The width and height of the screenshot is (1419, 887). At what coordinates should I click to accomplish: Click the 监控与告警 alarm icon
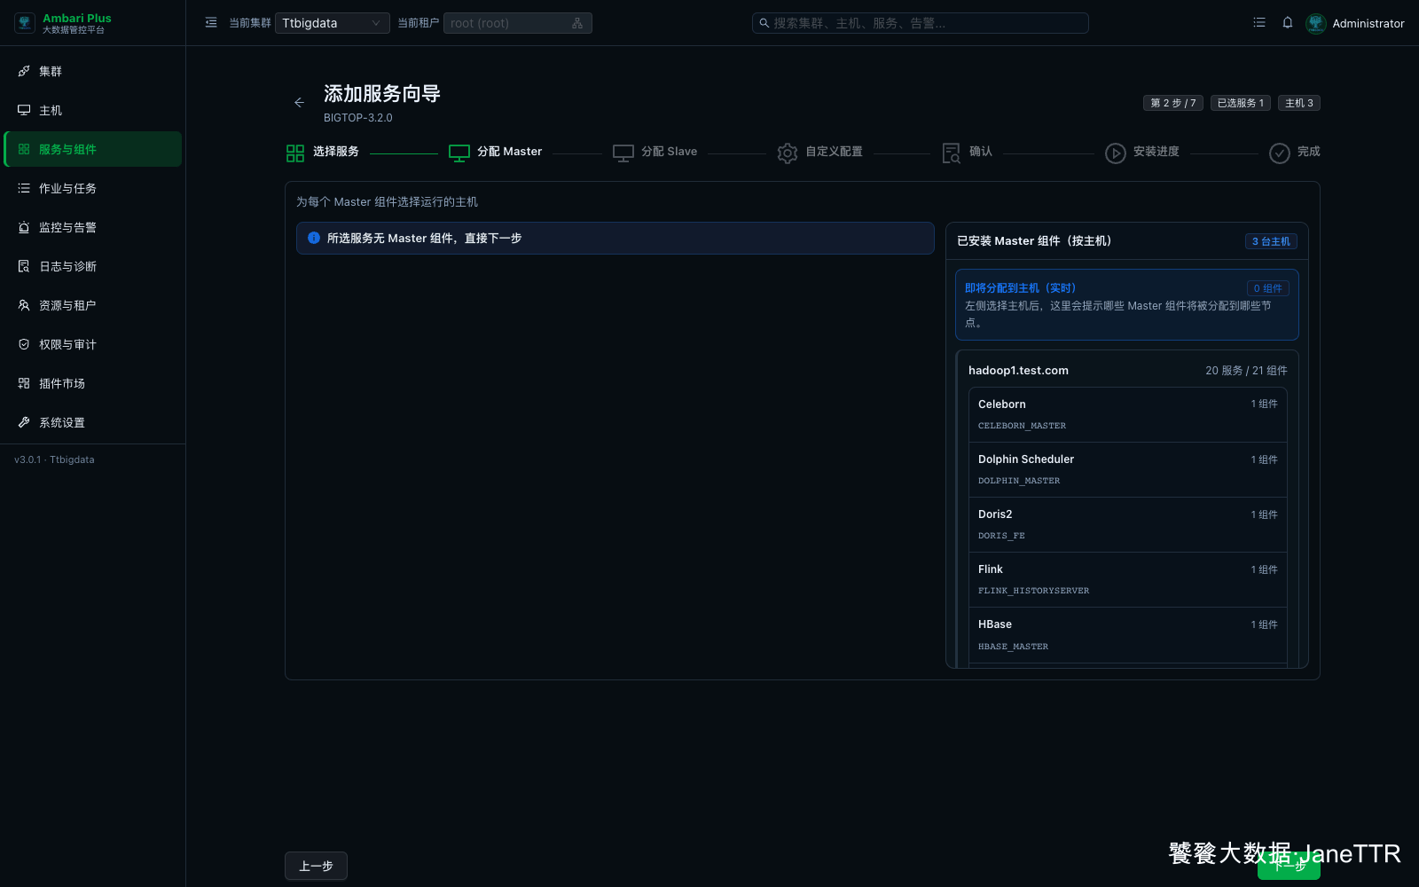pos(24,227)
